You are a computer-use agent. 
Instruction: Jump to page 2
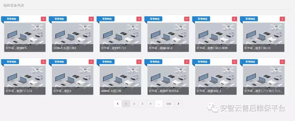tap(134, 104)
